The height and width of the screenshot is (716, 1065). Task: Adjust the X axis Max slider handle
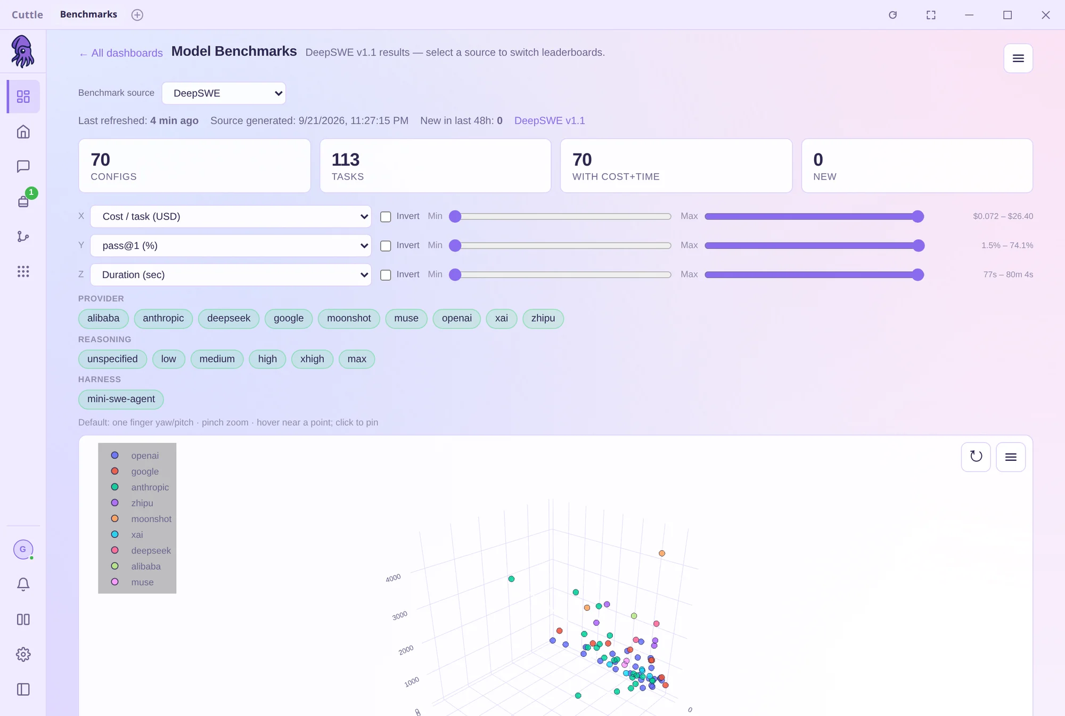point(917,216)
